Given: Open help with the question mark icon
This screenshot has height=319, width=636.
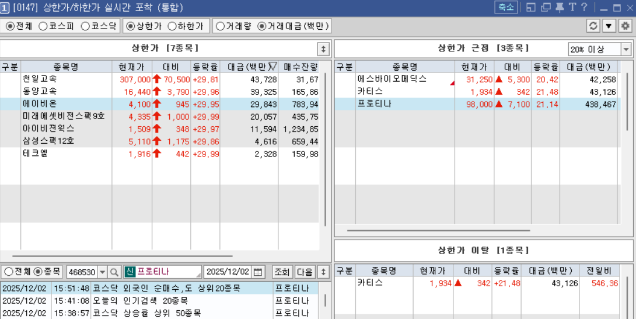Looking at the screenshot, I should (584, 8).
